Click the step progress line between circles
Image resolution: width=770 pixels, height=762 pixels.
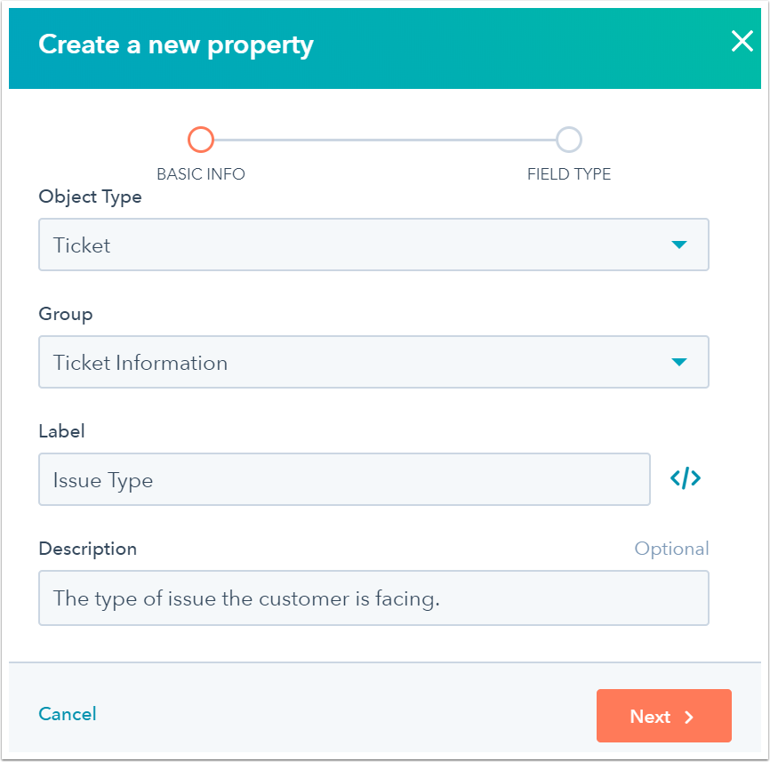[384, 140]
